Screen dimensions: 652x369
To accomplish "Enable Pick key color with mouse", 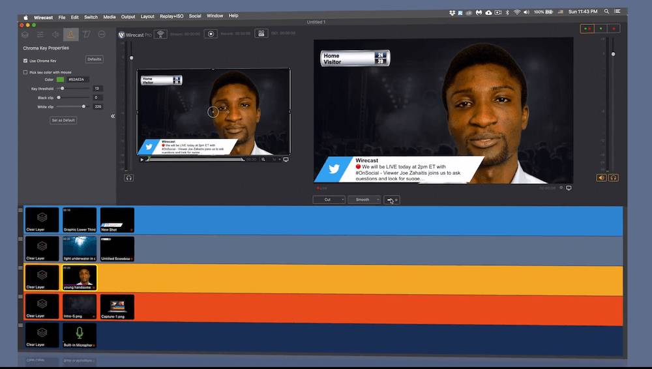I will click(x=25, y=72).
